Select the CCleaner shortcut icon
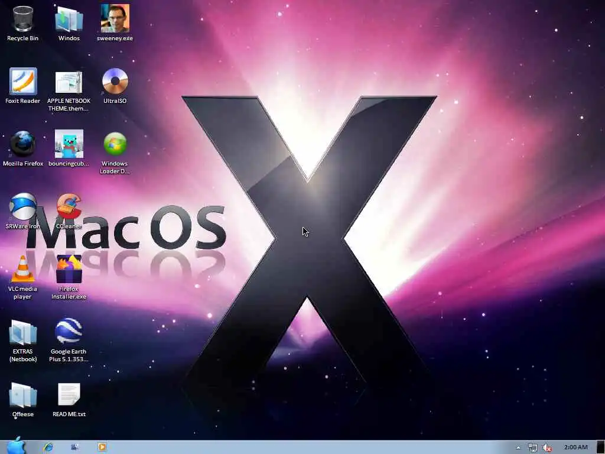The width and height of the screenshot is (605, 454). coord(69,206)
